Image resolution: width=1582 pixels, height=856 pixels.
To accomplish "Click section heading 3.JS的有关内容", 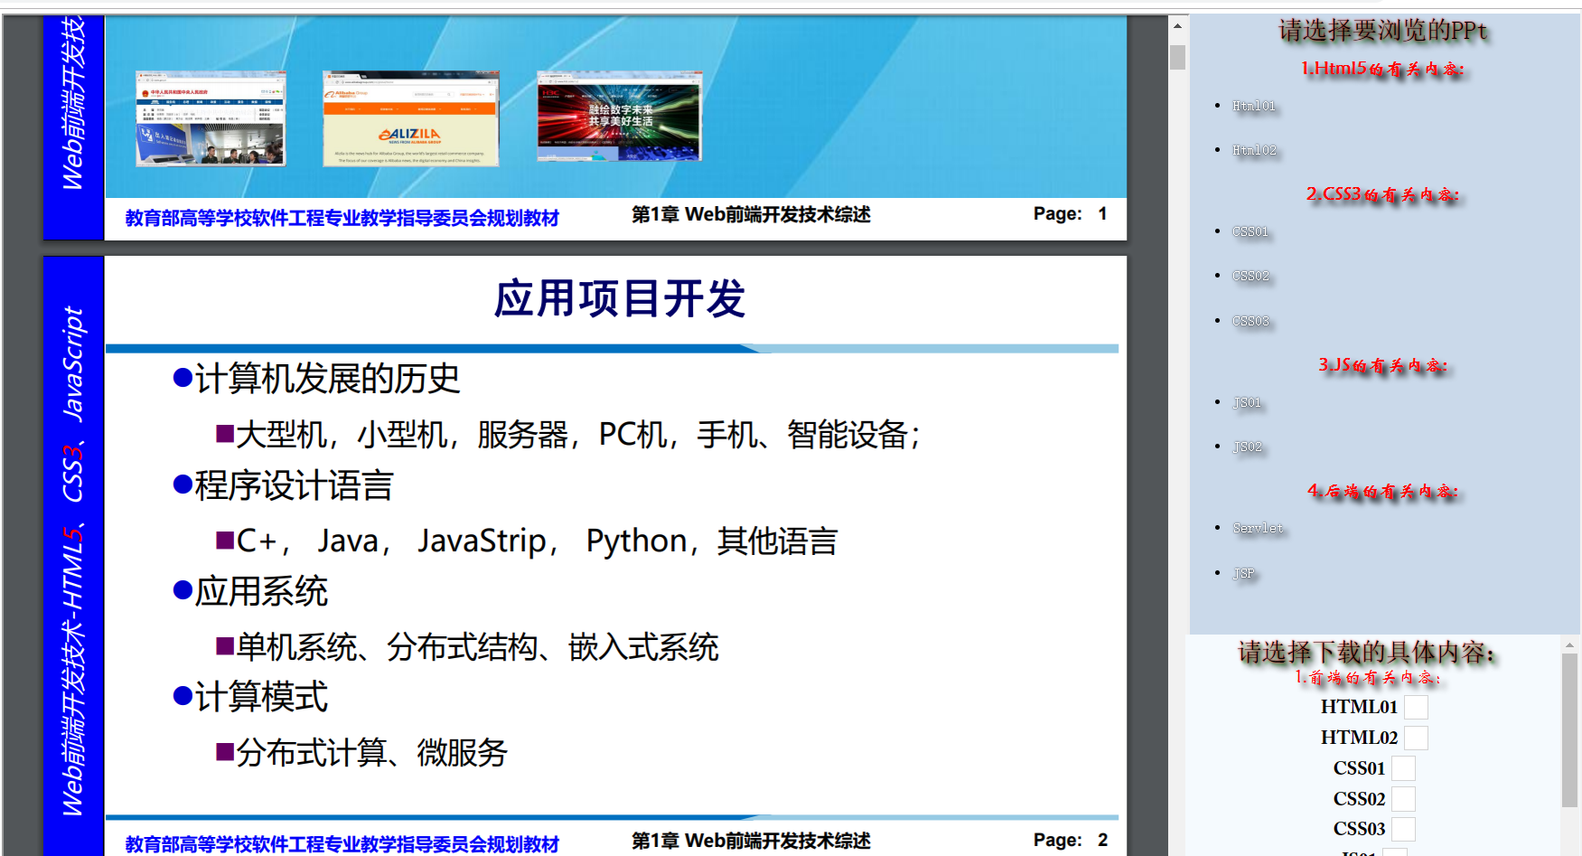I will (x=1382, y=365).
